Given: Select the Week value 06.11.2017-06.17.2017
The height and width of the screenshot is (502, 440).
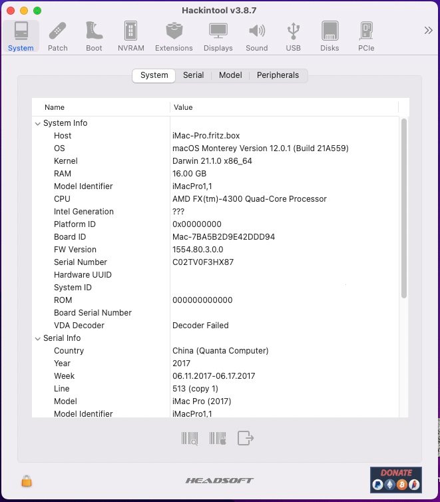Looking at the screenshot, I should point(214,376).
